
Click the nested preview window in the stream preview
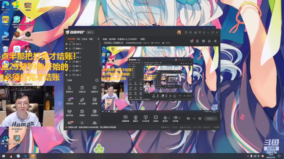(160, 79)
